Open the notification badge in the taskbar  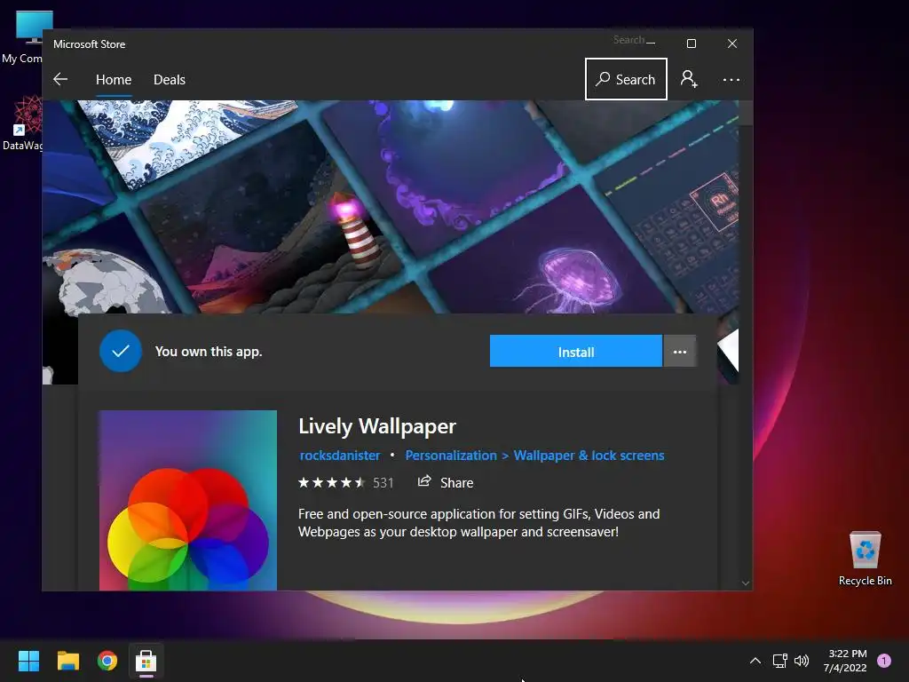click(x=884, y=660)
